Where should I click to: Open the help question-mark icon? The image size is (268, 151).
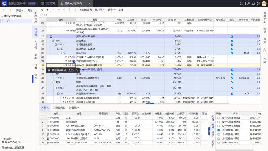click(259, 4)
